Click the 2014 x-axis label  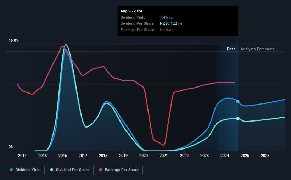[x=22, y=156]
